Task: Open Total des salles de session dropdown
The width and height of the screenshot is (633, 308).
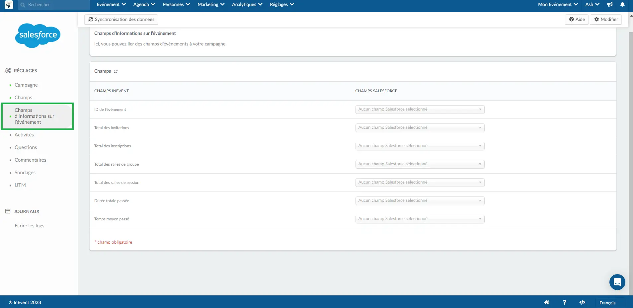Action: tap(420, 183)
